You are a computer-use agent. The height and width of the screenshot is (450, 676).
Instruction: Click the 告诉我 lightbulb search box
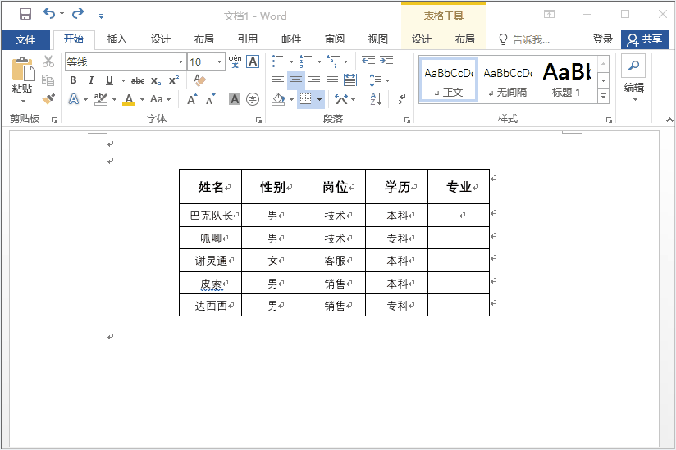click(x=523, y=39)
